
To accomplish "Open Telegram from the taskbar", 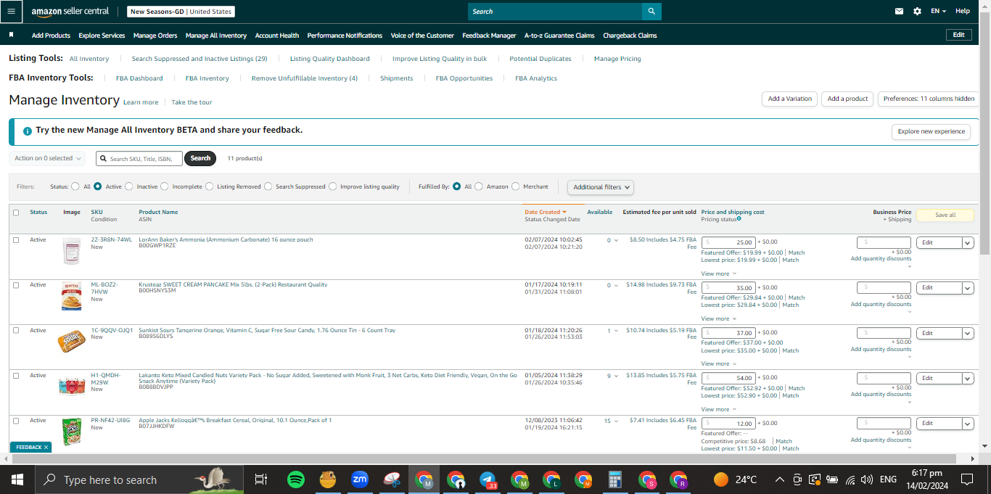I will coord(488,479).
